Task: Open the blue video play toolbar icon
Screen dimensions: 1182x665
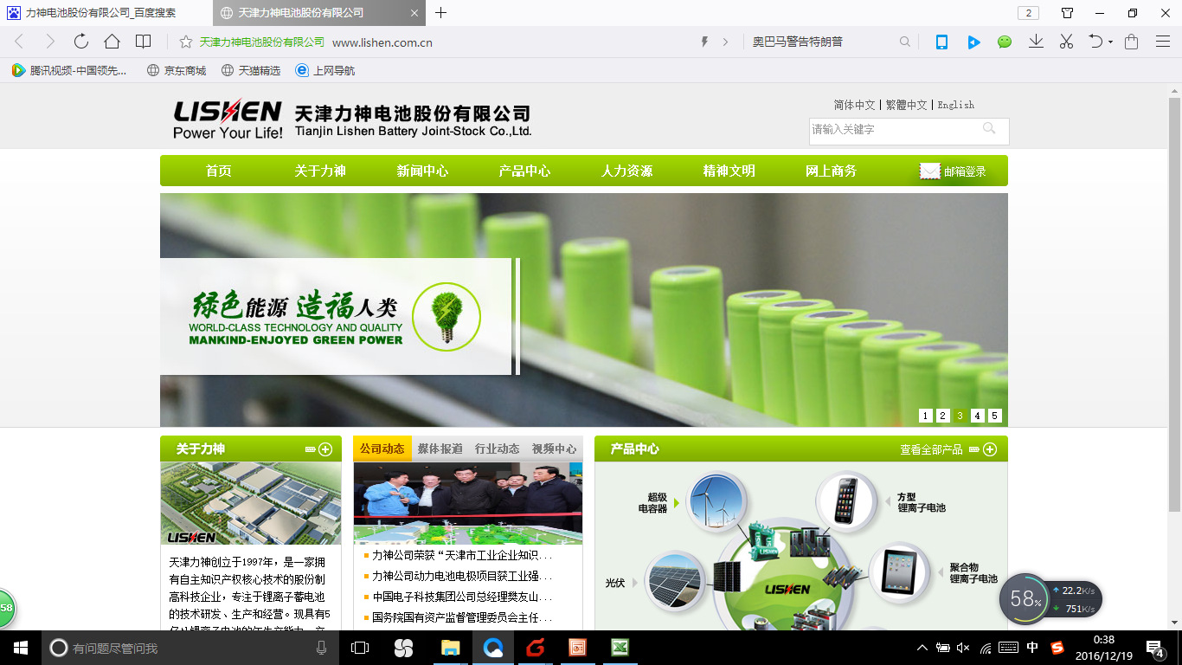Action: (973, 42)
